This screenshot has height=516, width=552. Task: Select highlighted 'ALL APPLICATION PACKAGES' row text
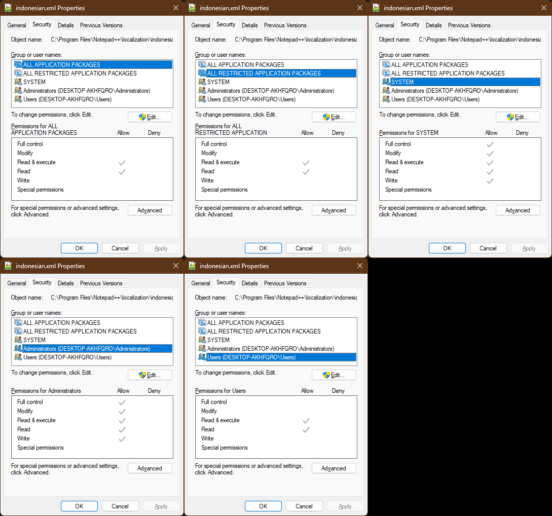pyautogui.click(x=62, y=64)
